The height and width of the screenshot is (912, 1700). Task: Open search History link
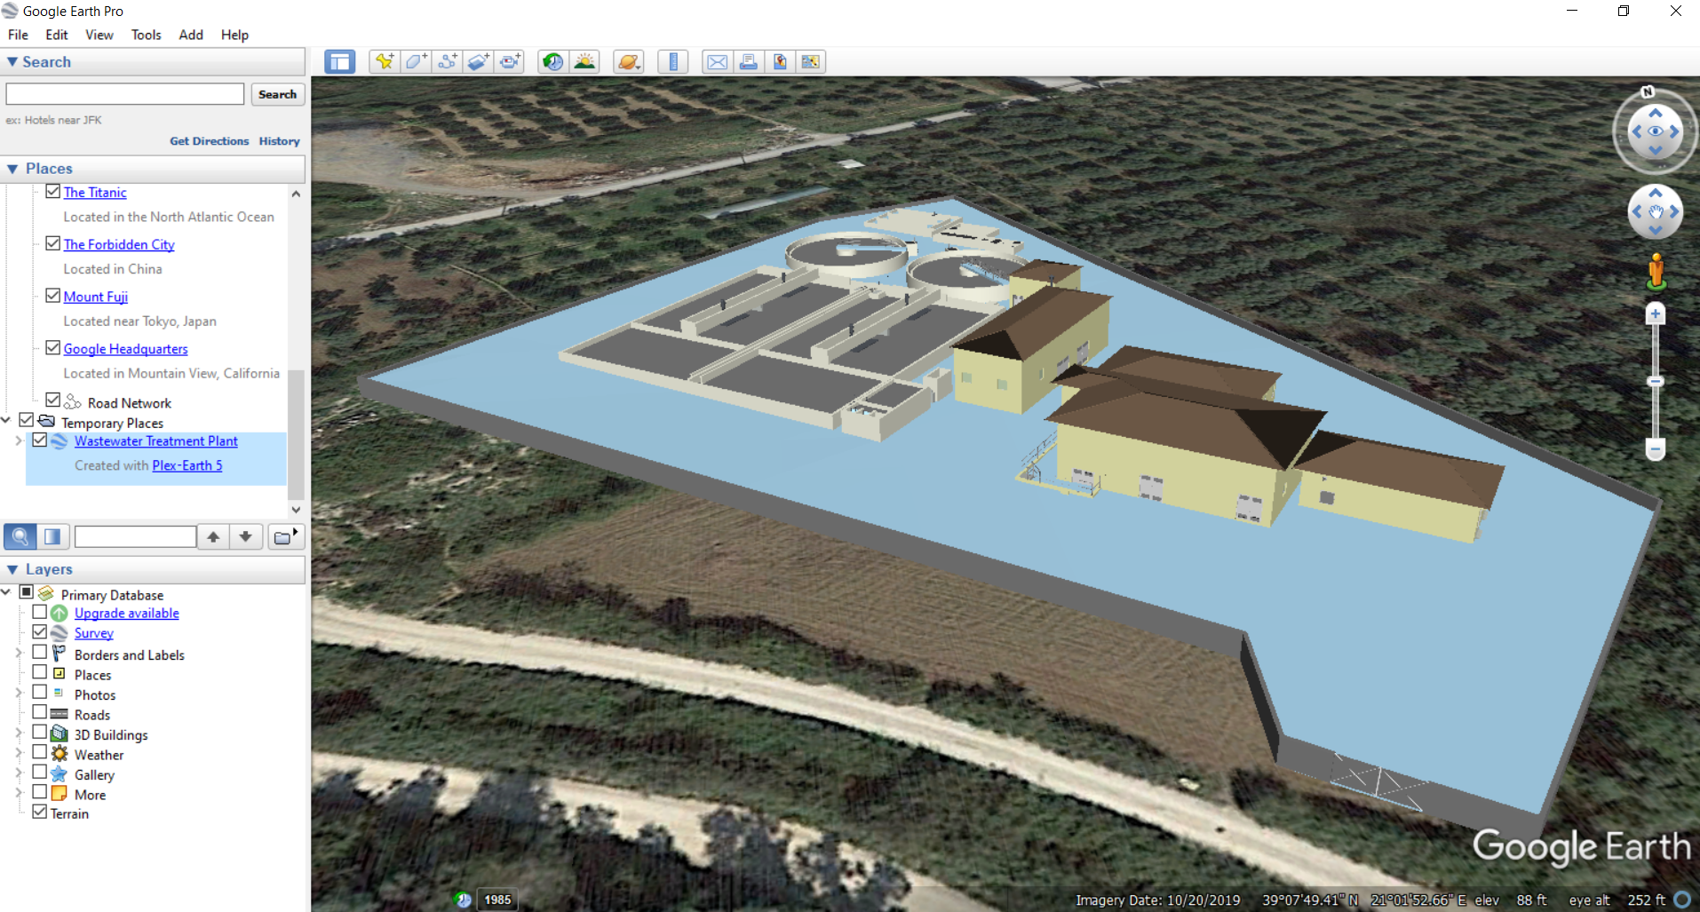[x=280, y=141]
